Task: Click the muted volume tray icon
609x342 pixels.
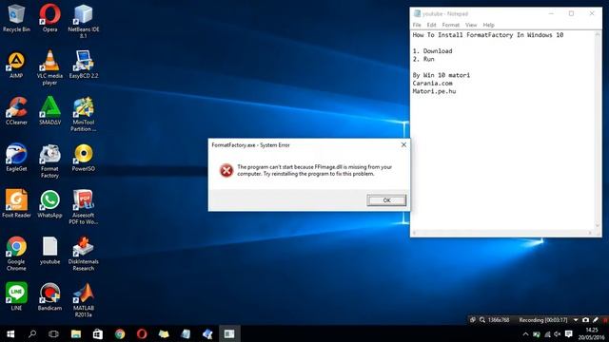Action: pos(558,333)
